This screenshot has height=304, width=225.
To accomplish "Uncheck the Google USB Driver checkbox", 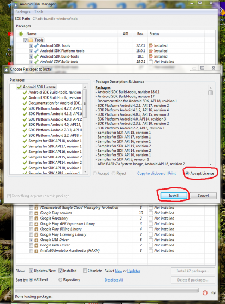I will 31,240.
